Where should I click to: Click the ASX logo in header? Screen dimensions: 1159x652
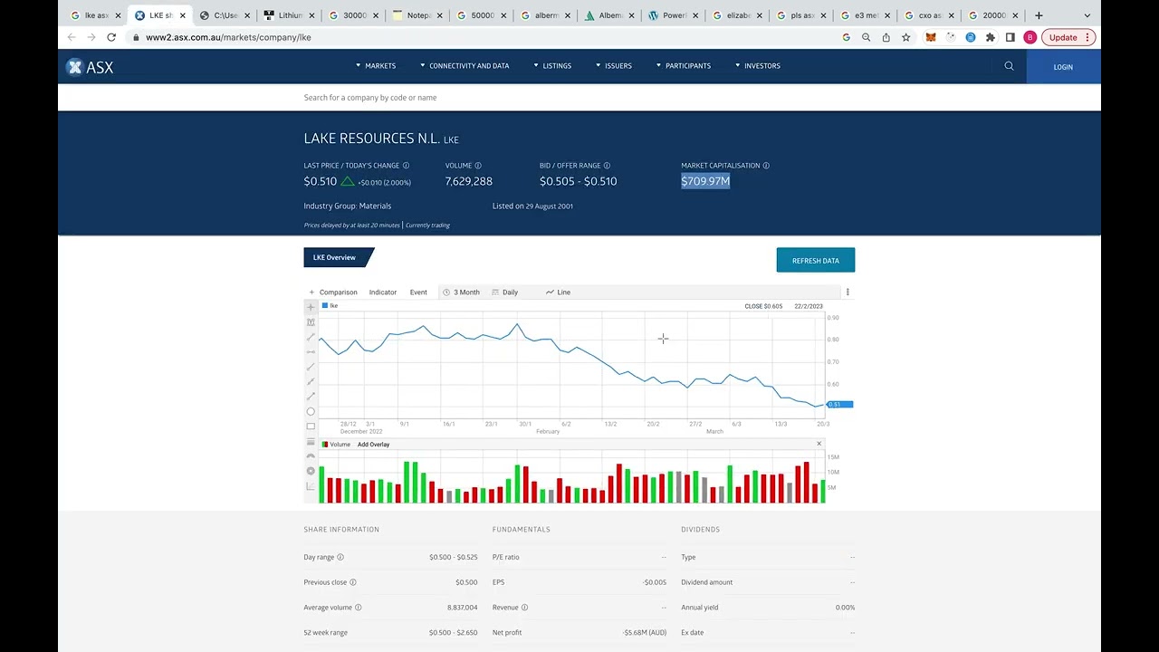[90, 67]
